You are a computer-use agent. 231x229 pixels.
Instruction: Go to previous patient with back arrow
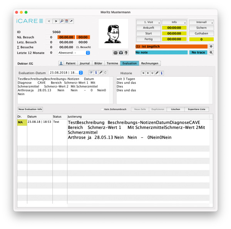click(49, 21)
